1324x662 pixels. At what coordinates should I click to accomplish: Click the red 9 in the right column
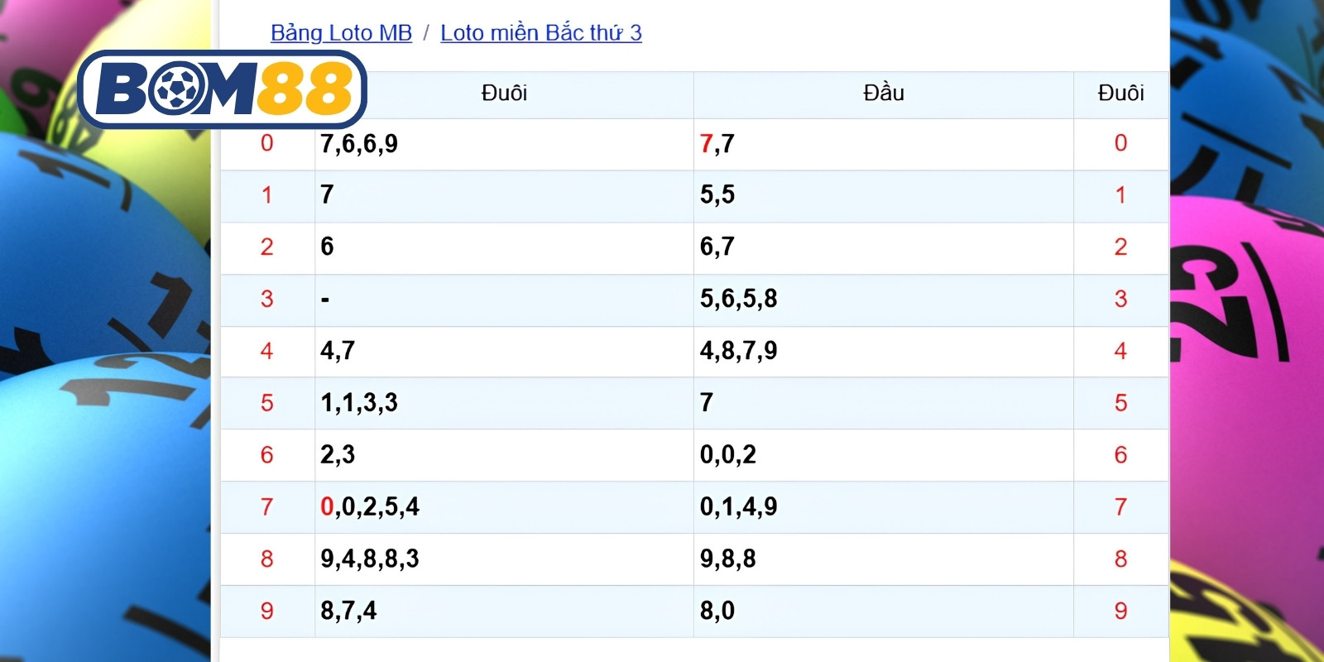click(1120, 612)
